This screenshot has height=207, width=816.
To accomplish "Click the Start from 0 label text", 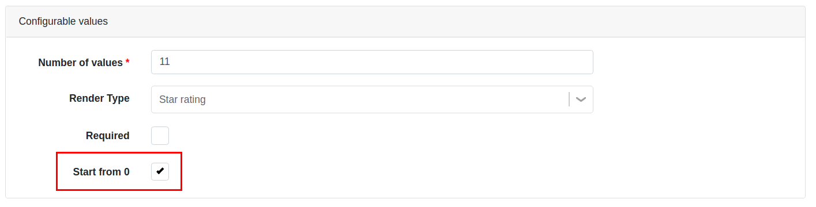I will coord(101,171).
